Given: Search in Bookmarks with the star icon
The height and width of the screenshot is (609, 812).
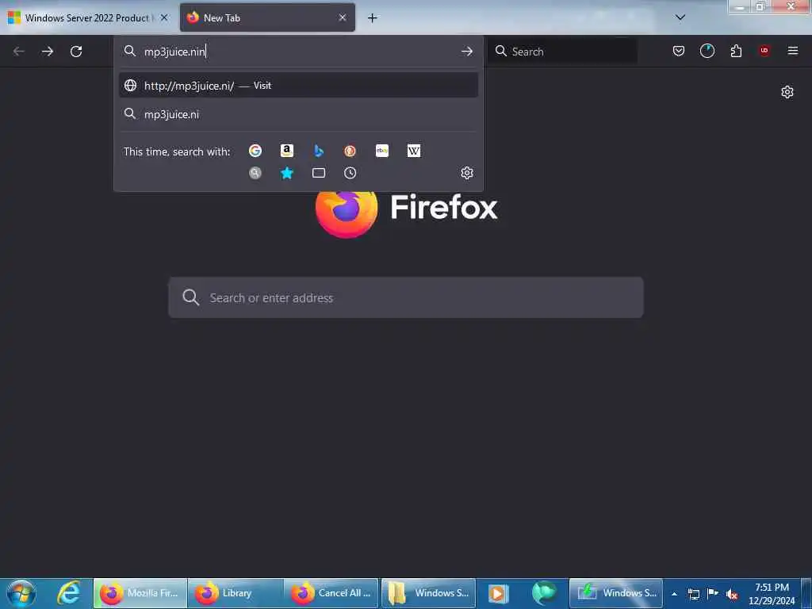Looking at the screenshot, I should [x=287, y=173].
